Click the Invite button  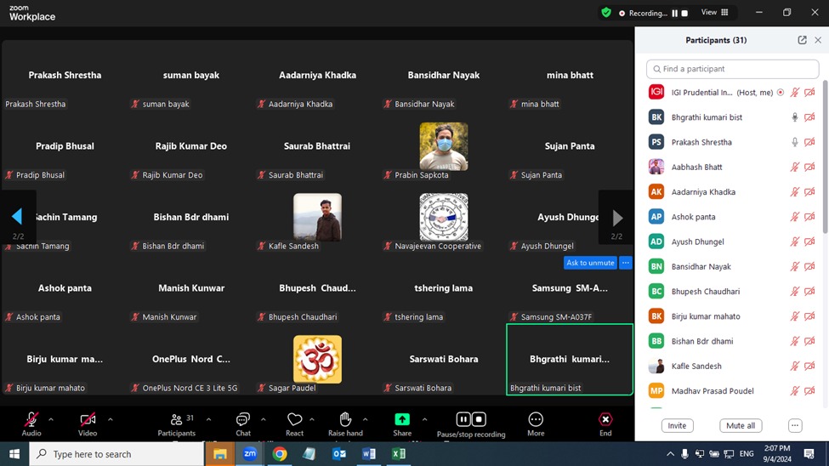click(x=677, y=425)
